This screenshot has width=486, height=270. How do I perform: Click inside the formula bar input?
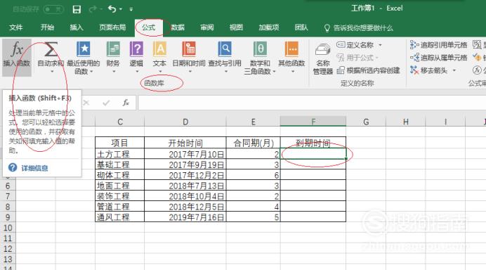tap(312, 103)
